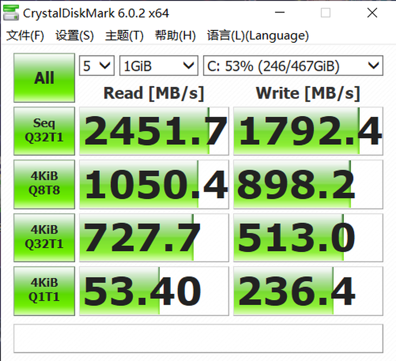
Task: Start the 4KiB Q1T1 test
Action: pyautogui.click(x=44, y=291)
